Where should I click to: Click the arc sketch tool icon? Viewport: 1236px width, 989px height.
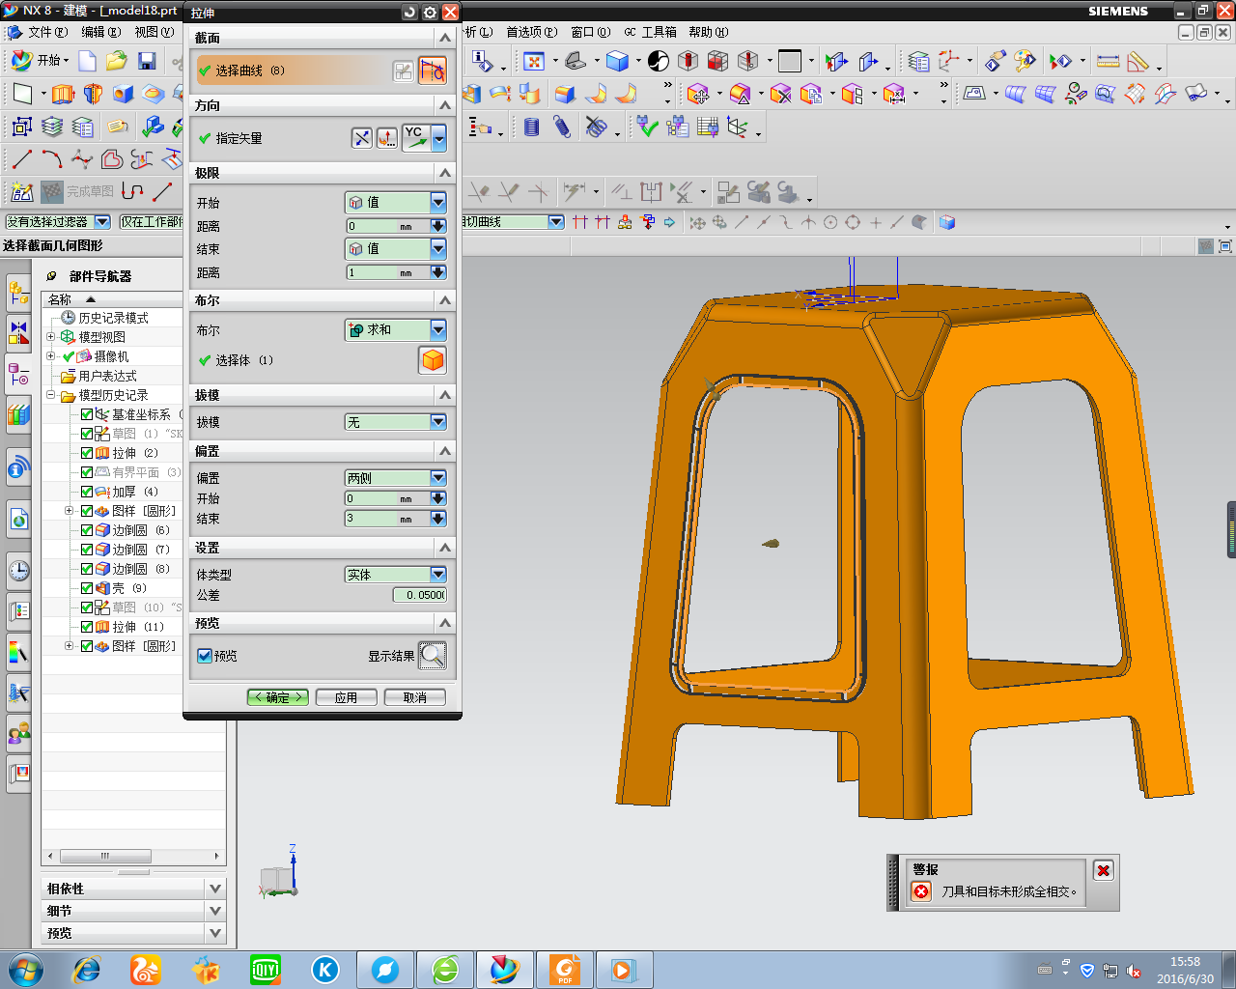tap(51, 159)
